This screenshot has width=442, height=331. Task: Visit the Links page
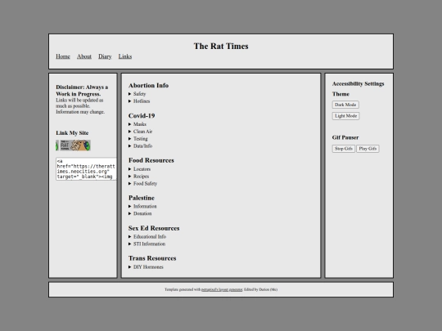[x=125, y=56]
